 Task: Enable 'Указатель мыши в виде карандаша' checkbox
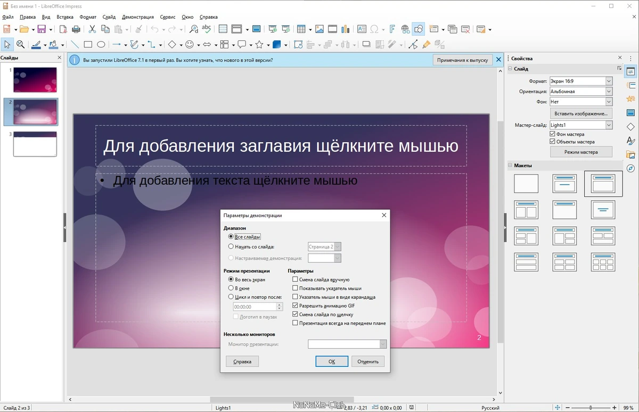pyautogui.click(x=295, y=297)
